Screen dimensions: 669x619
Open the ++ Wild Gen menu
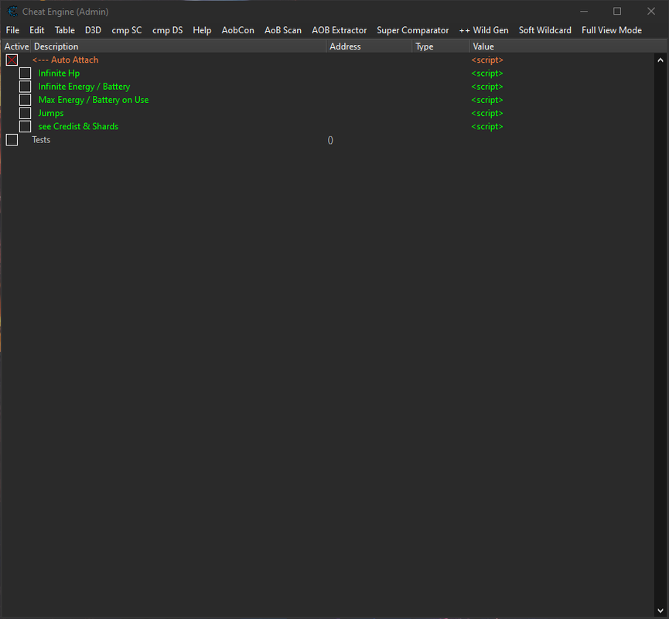484,30
